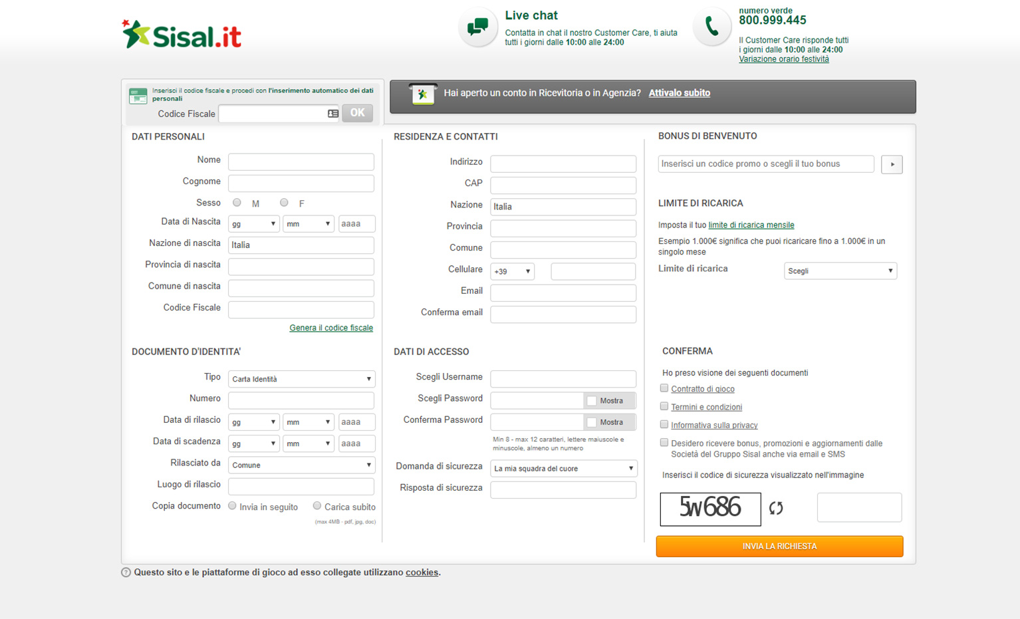Screen dimensions: 1020x619
Task: Open the Domanda di sicurezza dropdown
Action: 563,468
